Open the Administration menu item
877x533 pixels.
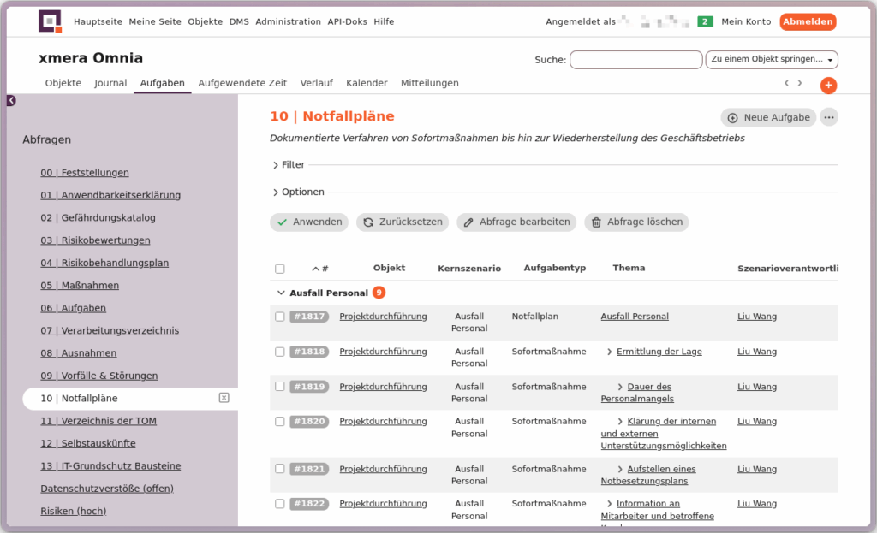(x=288, y=21)
